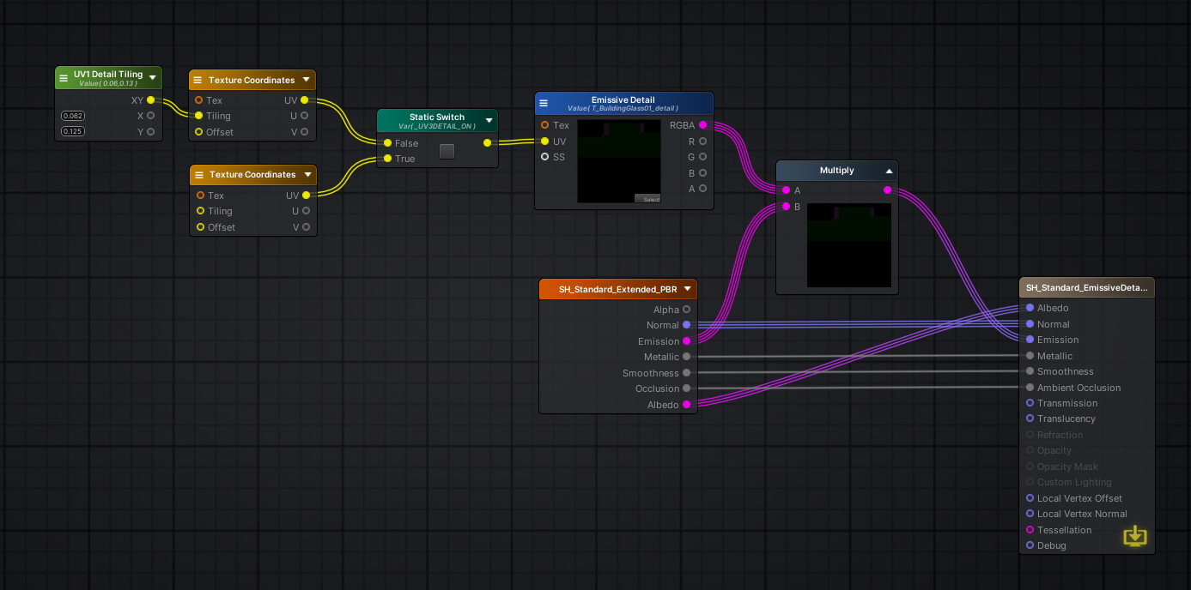
Task: Expand dropdown arrow of Texture Coordinates feeding True
Action: coord(306,174)
